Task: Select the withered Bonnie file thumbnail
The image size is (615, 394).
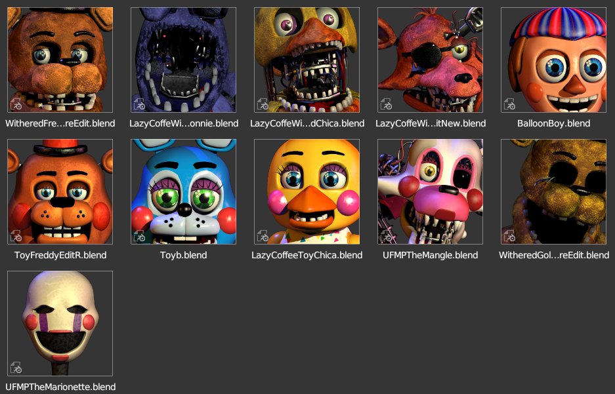Action: click(184, 60)
